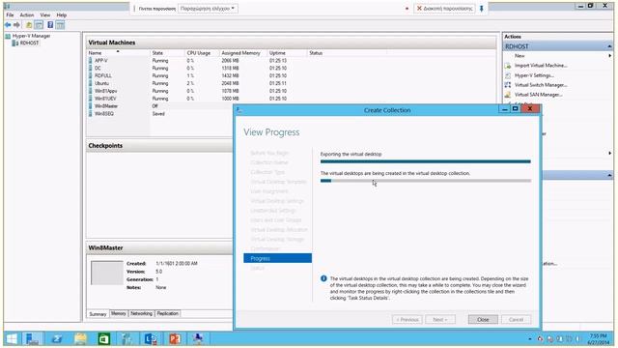Click the blue Help toolbar icon
This screenshot has height=348, width=618.
50,25
